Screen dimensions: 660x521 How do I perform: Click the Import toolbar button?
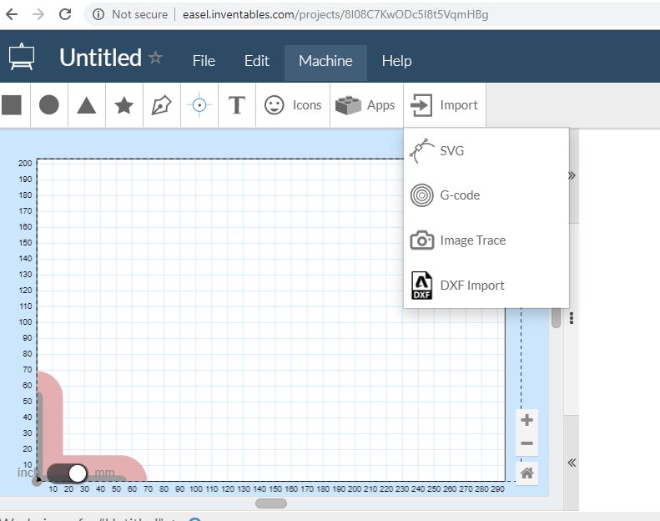coord(445,105)
